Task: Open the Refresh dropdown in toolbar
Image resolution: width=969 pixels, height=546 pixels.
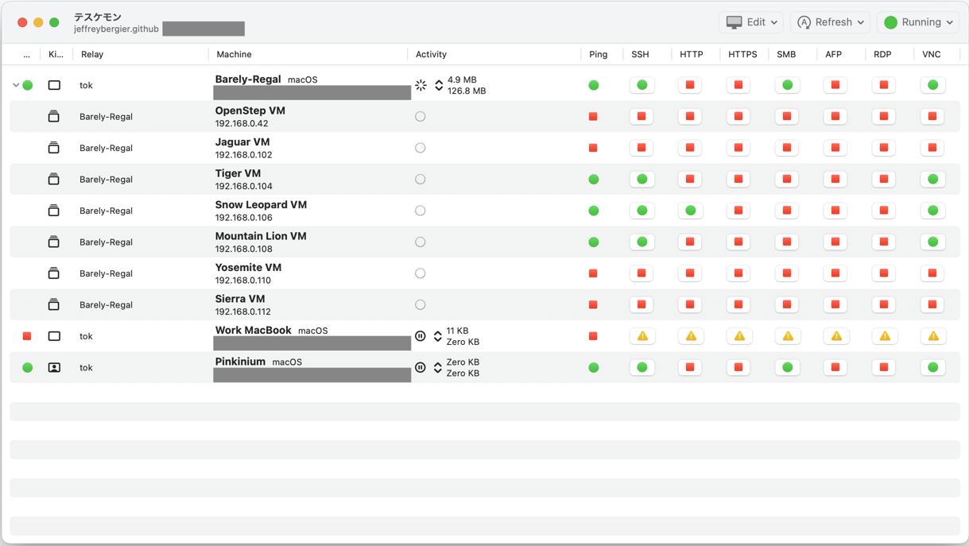Action: point(830,22)
